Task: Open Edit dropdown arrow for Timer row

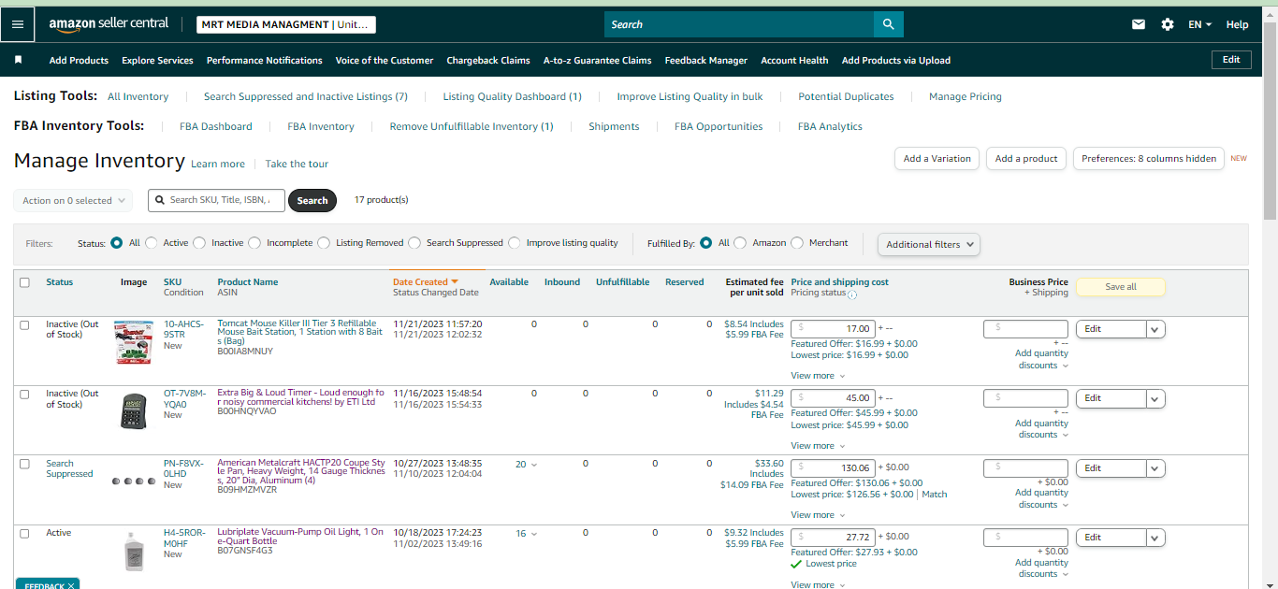Action: pyautogui.click(x=1155, y=397)
